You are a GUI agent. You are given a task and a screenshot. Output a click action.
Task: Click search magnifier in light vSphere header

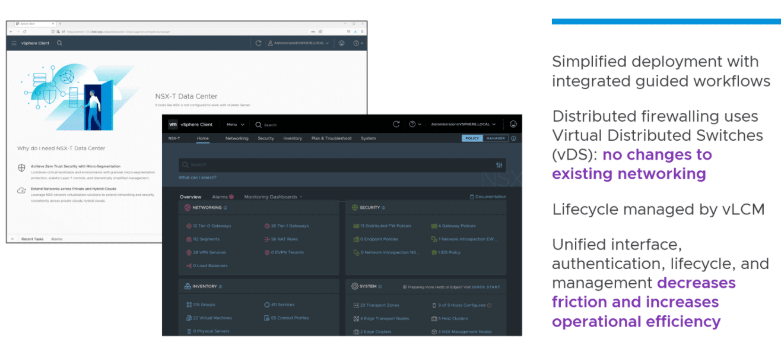click(59, 43)
